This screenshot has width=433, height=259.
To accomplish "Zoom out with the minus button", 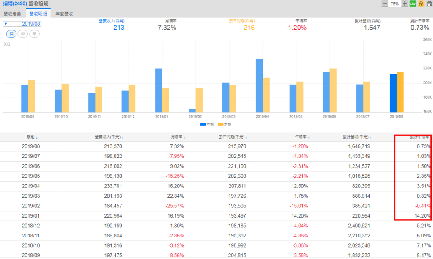I will click(385, 3).
